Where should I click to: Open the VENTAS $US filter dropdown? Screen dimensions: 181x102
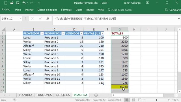(x=102, y=33)
